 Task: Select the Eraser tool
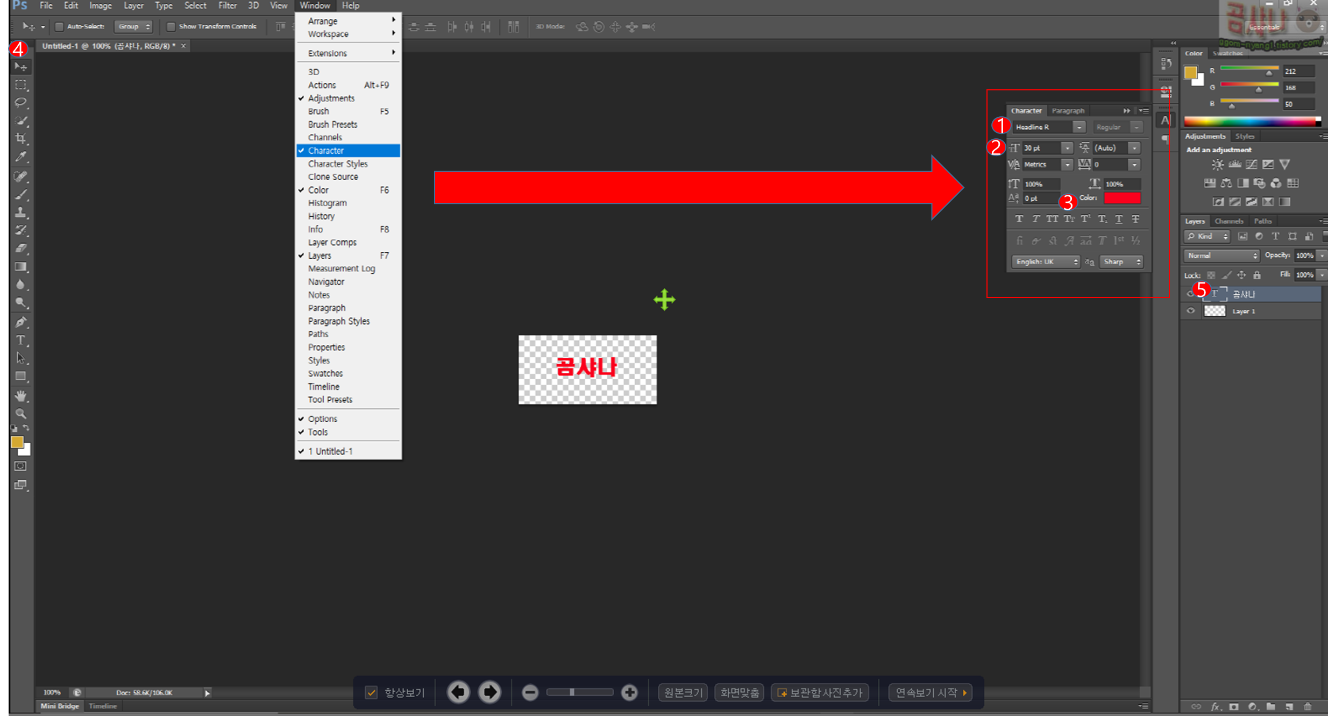click(20, 248)
